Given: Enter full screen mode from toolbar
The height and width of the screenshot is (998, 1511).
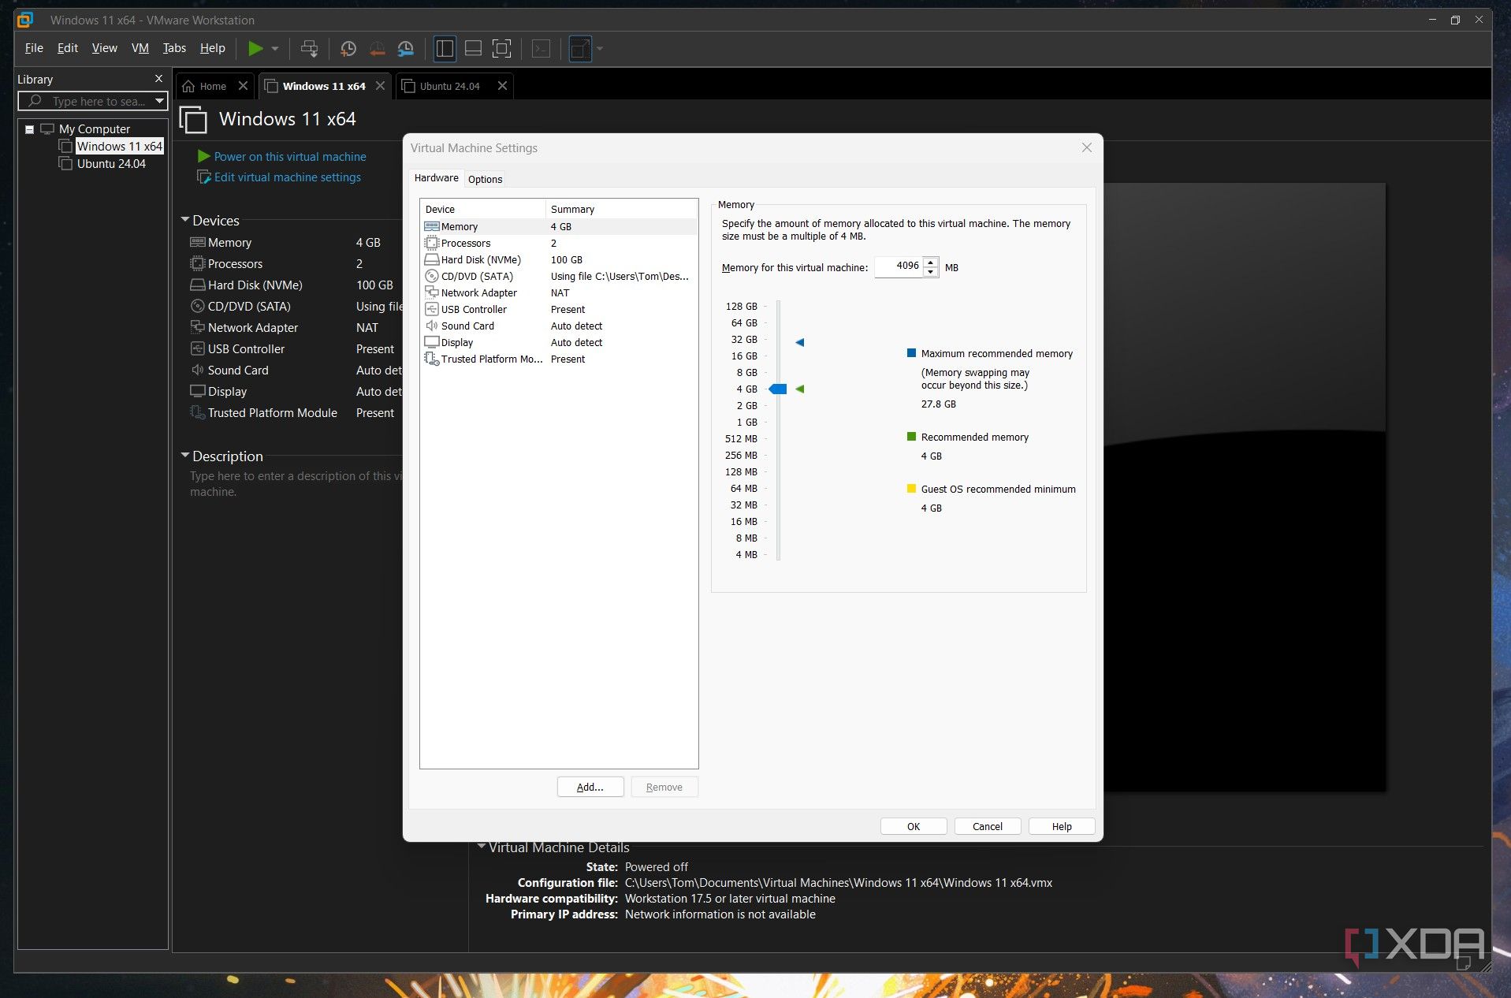Looking at the screenshot, I should (x=501, y=49).
